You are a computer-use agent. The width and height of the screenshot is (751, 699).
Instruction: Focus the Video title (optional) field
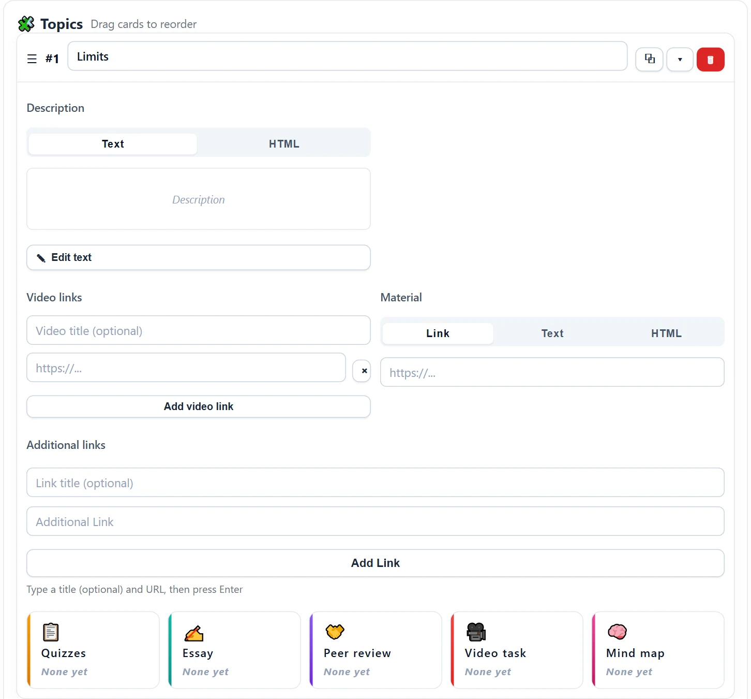(x=199, y=330)
